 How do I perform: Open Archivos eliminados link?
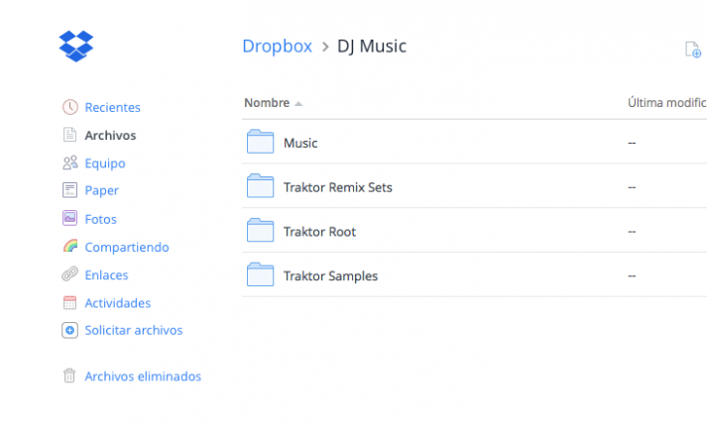coord(143,376)
